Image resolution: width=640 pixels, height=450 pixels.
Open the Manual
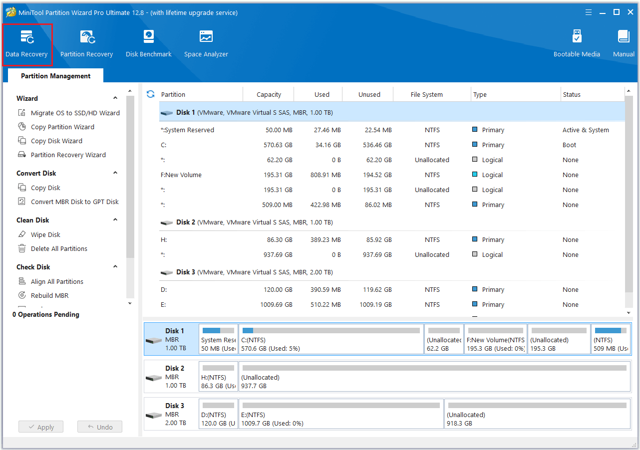tap(624, 44)
